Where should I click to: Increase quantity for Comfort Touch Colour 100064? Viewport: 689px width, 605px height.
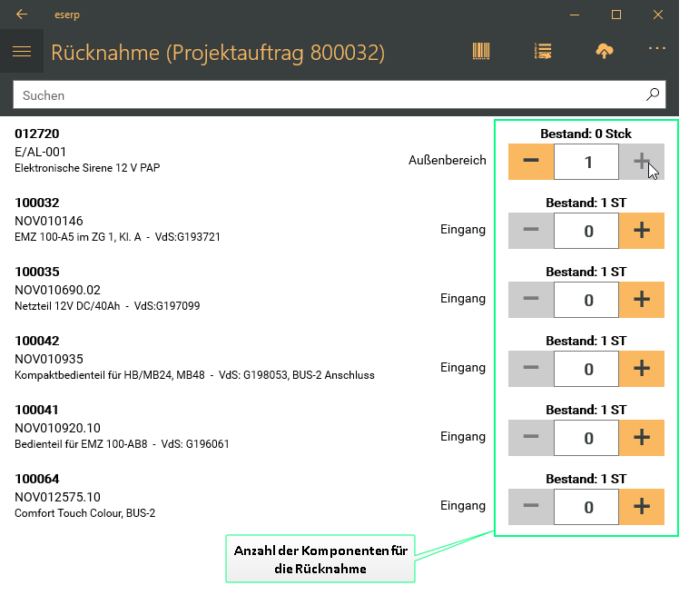click(641, 507)
